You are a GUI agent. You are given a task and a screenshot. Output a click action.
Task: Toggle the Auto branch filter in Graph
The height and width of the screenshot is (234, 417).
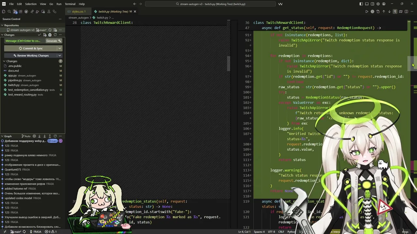coord(26,136)
